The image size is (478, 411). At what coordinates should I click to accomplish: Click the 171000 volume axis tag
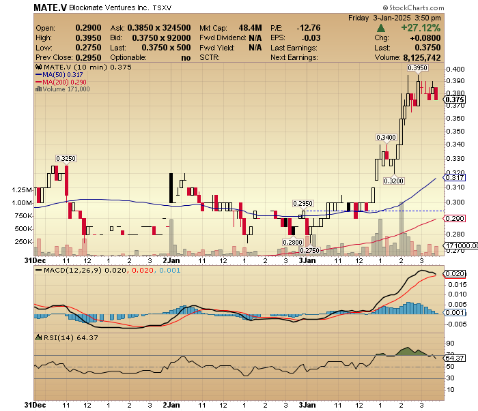click(461, 245)
